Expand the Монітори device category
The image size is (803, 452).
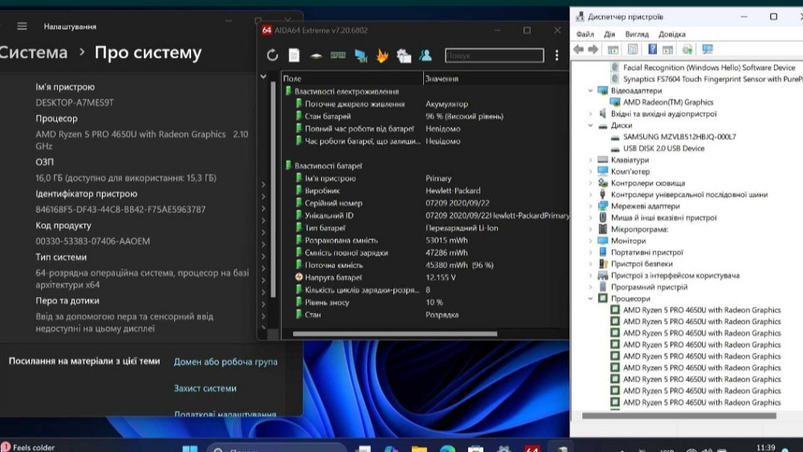coord(591,241)
